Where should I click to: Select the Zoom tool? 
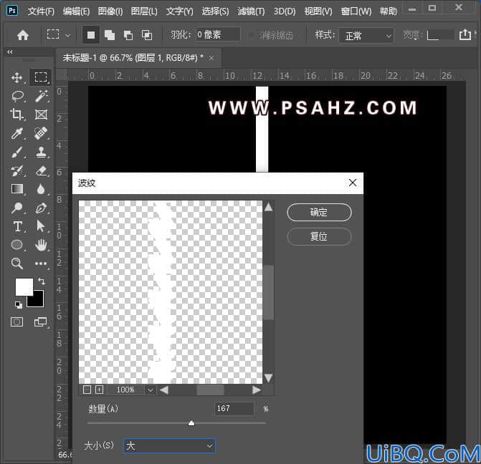click(17, 264)
